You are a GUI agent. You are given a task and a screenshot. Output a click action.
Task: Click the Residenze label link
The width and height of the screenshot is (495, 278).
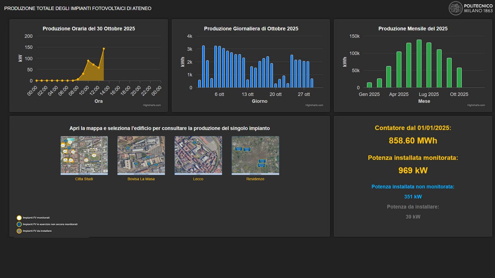tap(255, 179)
